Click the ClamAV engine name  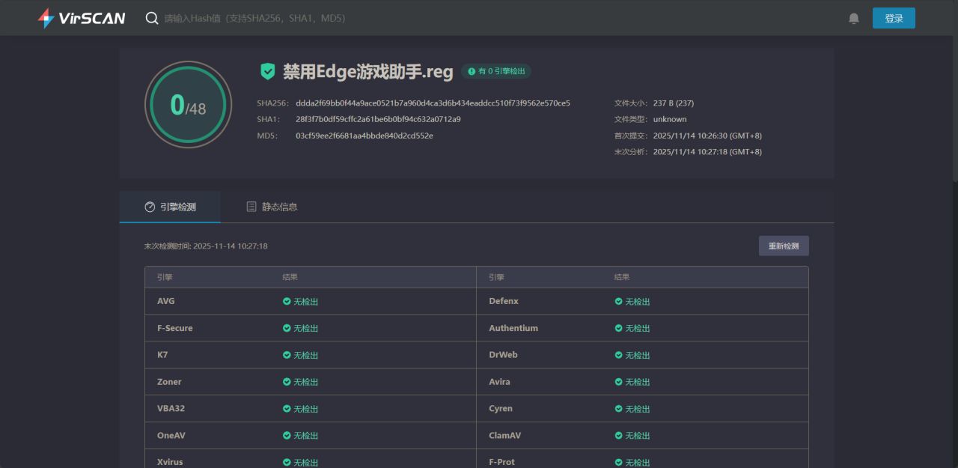505,435
